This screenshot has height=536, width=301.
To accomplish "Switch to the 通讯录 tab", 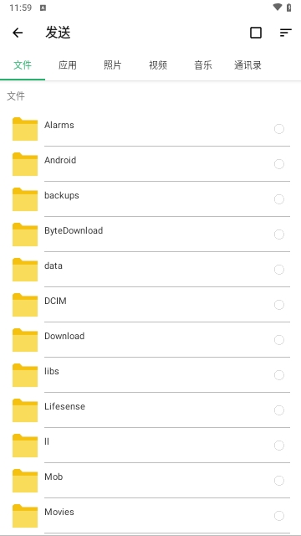I will pyautogui.click(x=247, y=65).
